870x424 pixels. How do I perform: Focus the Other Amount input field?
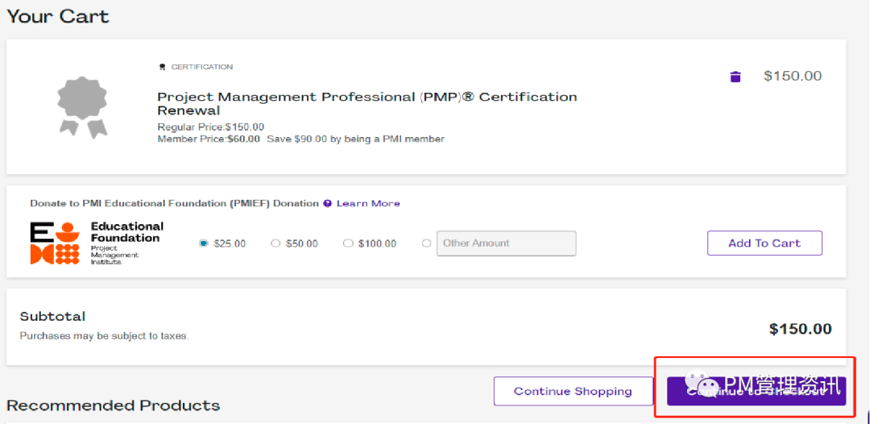[506, 243]
